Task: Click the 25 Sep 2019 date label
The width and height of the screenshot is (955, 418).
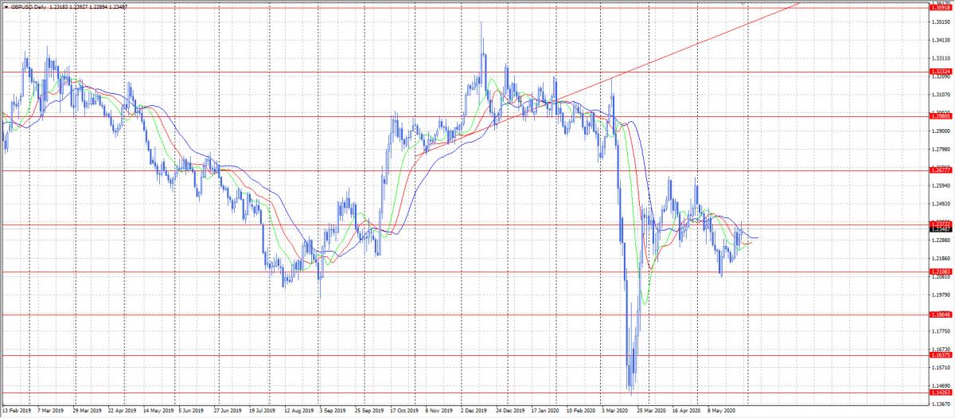Action: pos(369,412)
